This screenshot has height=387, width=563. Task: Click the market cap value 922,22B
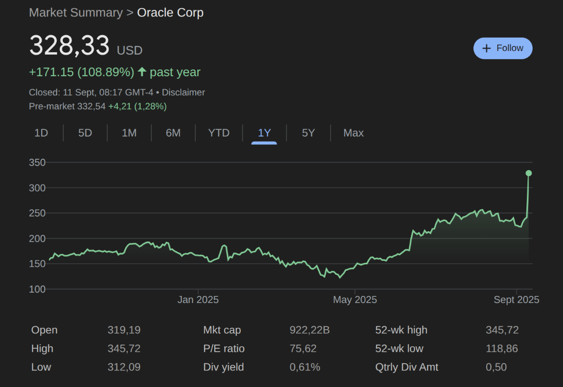pos(310,330)
